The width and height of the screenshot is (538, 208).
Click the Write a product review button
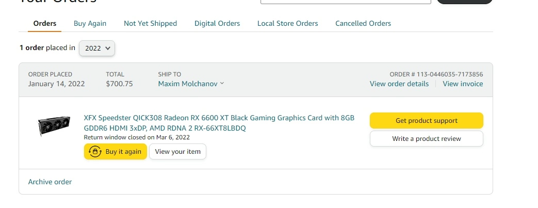426,139
